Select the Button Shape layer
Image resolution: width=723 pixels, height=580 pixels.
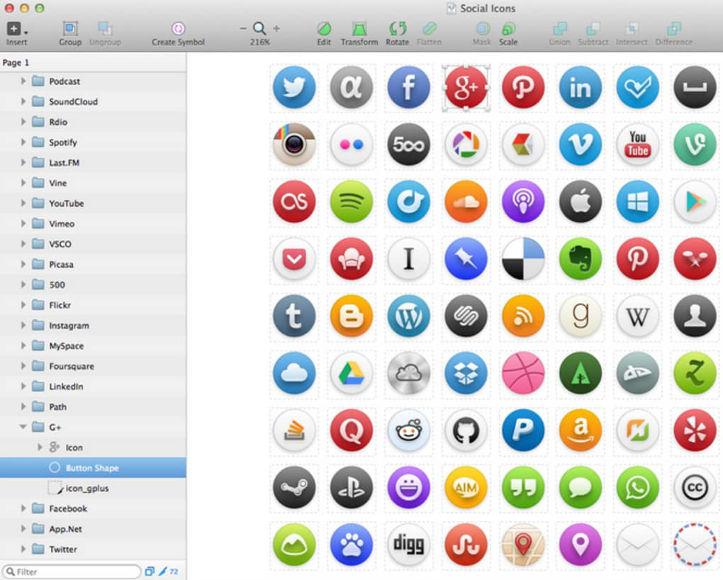tap(93, 467)
